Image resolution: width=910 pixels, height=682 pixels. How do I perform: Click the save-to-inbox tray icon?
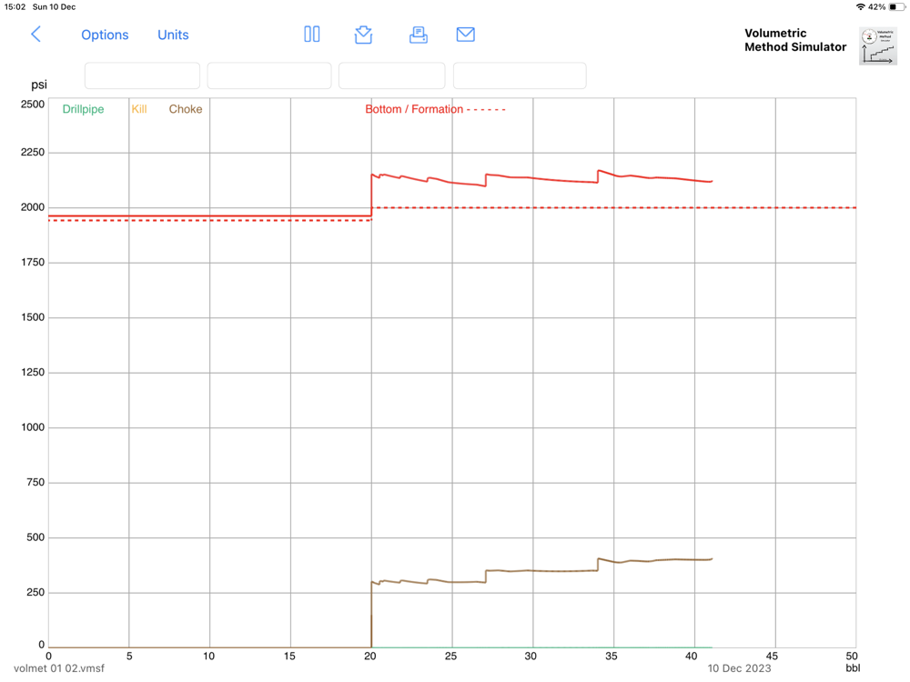pos(363,35)
